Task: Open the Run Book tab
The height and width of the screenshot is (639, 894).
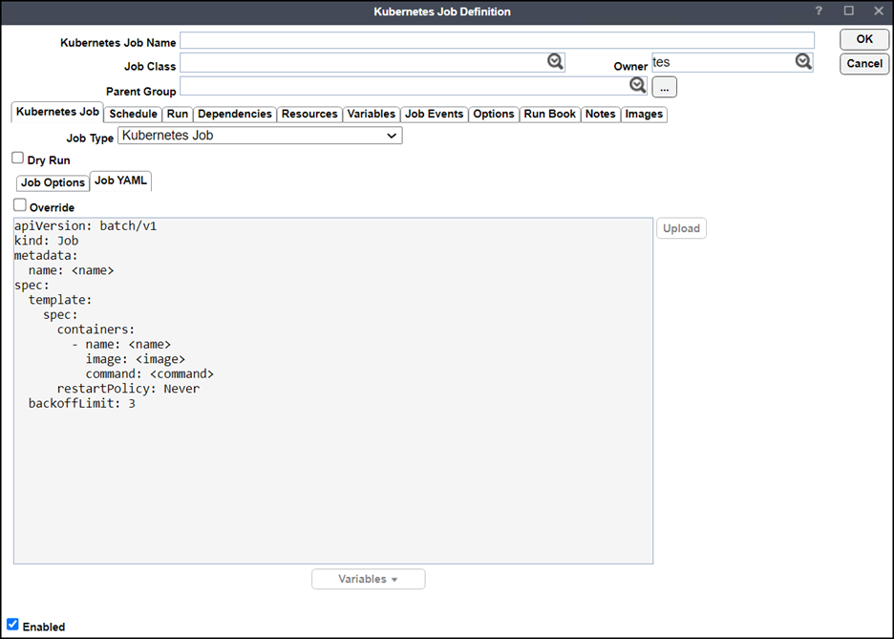Action: coord(550,114)
